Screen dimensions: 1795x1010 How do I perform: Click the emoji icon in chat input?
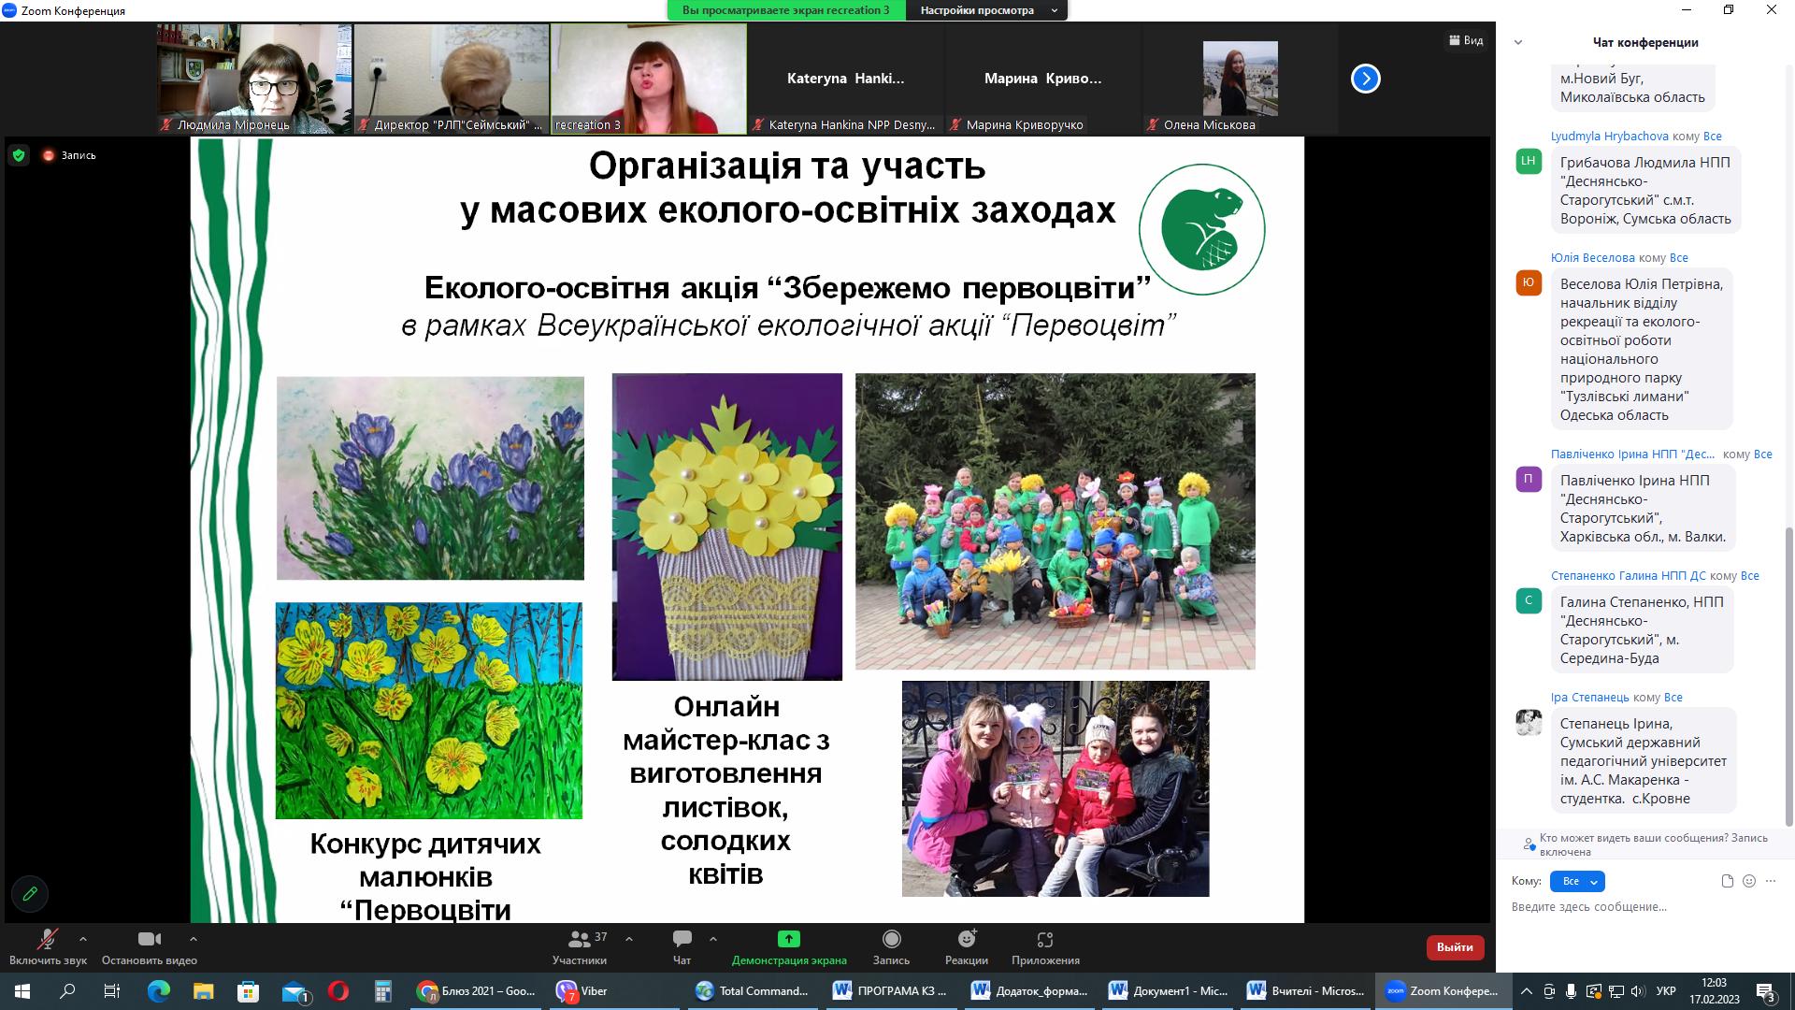click(1749, 881)
